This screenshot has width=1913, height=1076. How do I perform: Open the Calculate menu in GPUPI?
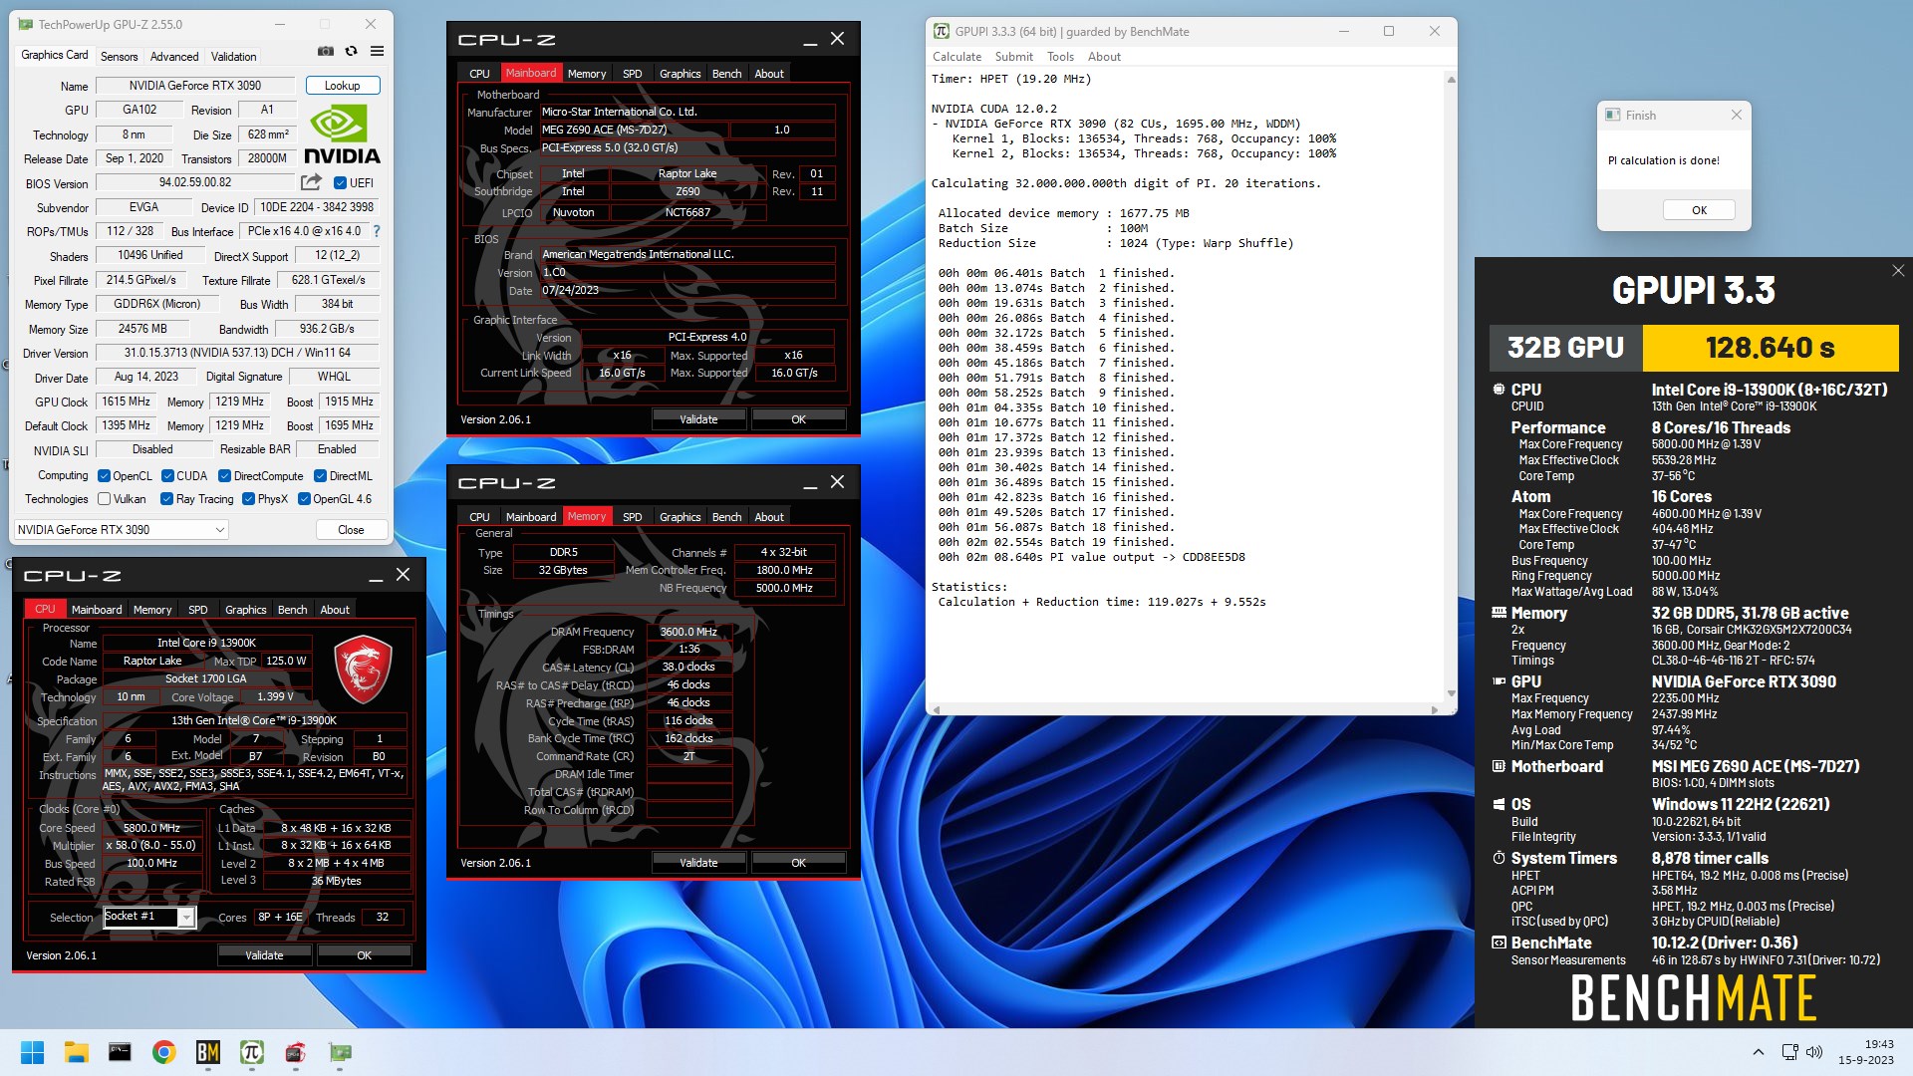956,57
